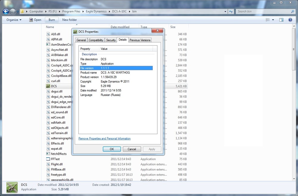The width and height of the screenshot is (298, 196).
Task: Click the dxgui.dll file icon
Action: [48, 91]
